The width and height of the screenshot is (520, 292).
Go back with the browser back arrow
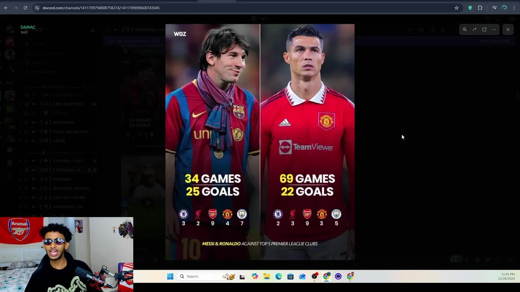click(6, 8)
